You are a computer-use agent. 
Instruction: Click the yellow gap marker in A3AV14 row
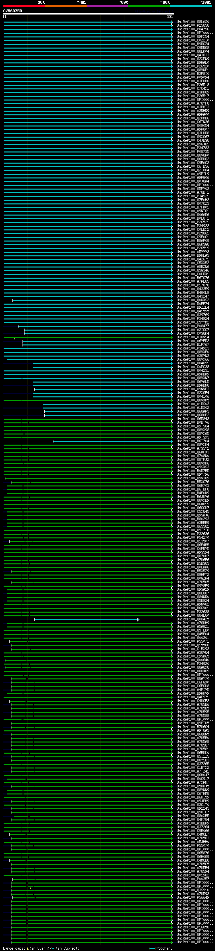(15, 339)
